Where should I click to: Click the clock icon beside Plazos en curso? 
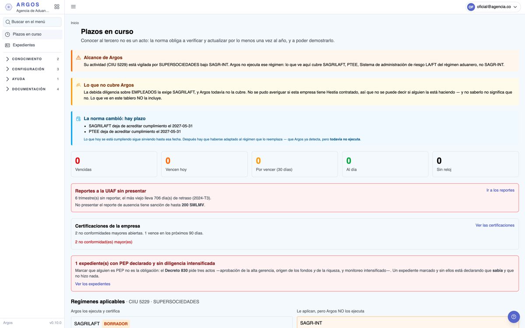tap(7, 34)
